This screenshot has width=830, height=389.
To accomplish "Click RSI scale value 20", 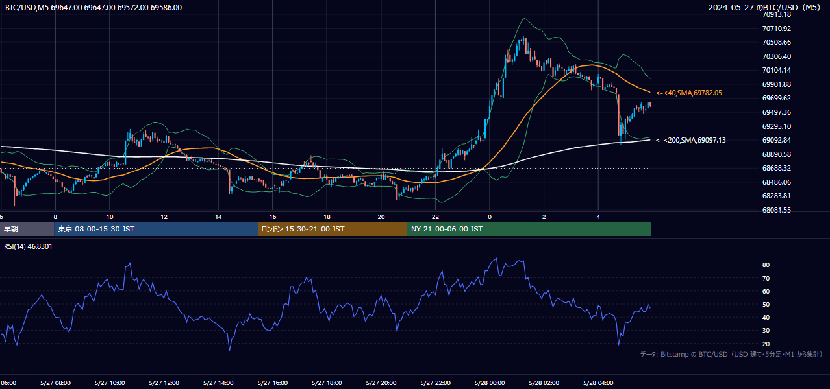I will (766, 344).
